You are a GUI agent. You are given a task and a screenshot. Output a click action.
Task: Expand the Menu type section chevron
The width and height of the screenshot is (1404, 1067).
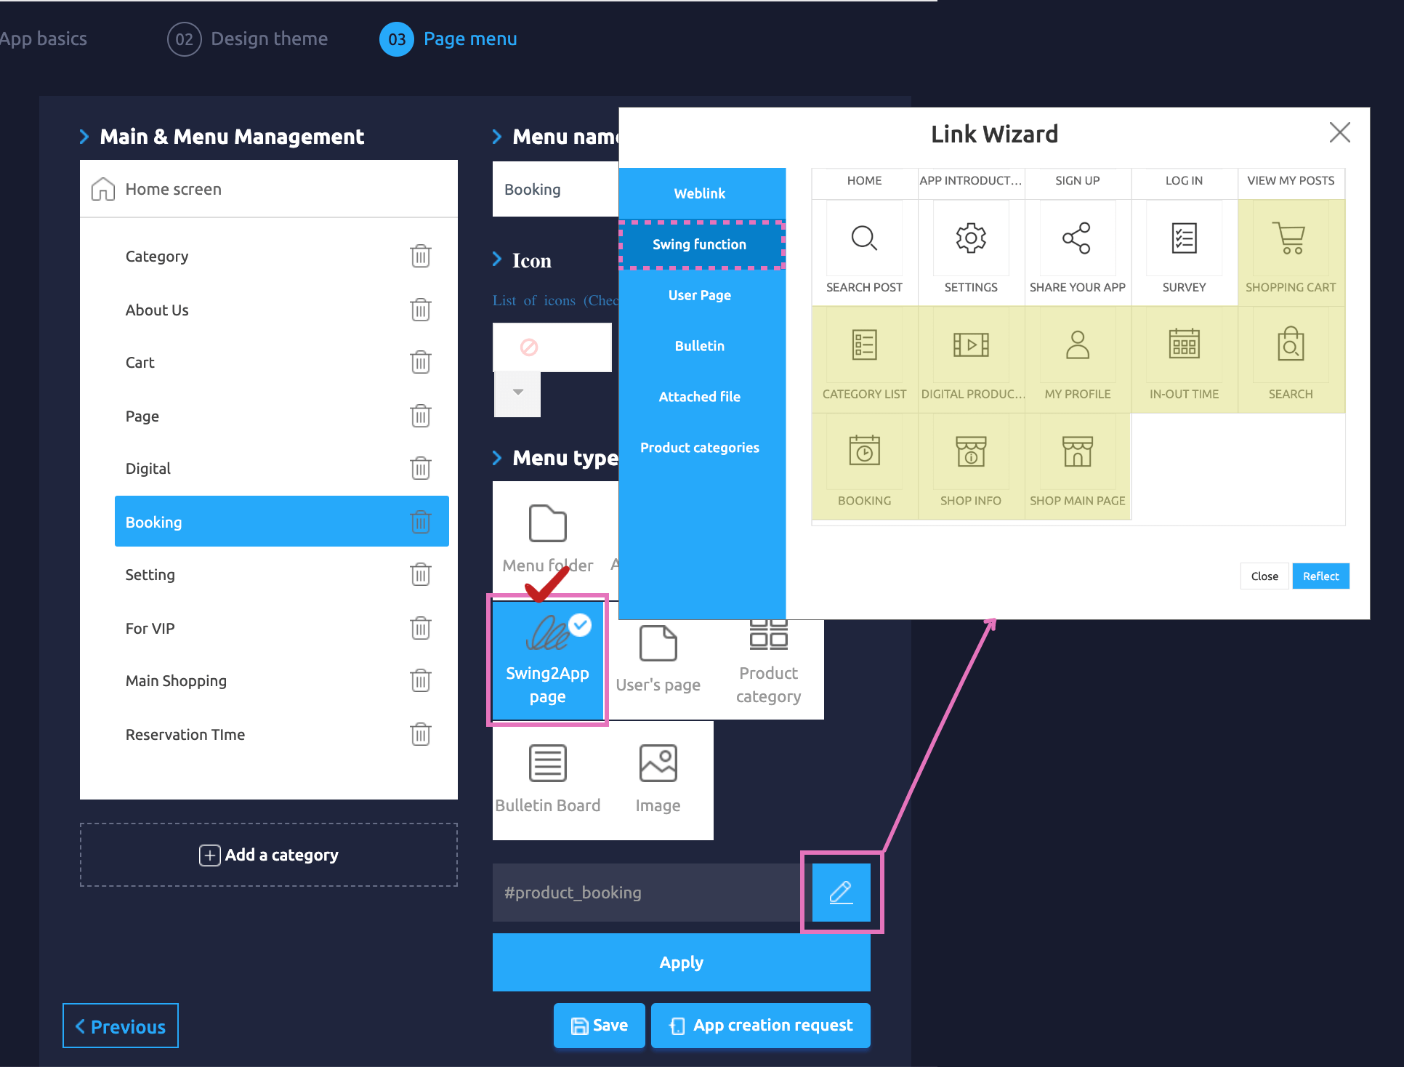click(497, 458)
